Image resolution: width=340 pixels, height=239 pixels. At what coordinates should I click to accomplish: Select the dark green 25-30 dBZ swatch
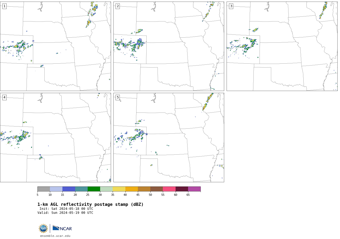94,189
